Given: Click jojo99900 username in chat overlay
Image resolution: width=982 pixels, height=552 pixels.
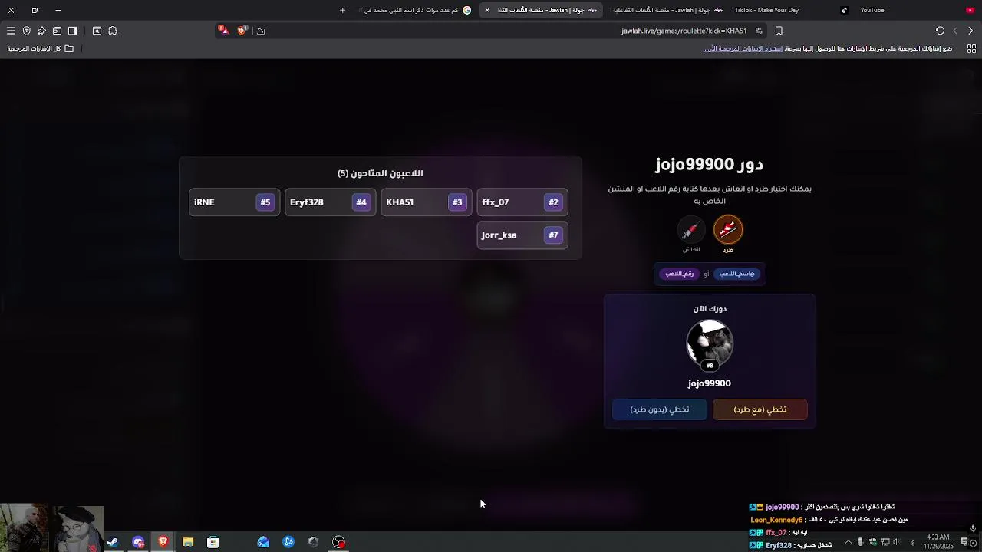Looking at the screenshot, I should 783,507.
